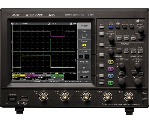149x127 pixels.
Task: Activate the MATH button
Action: 121,73
